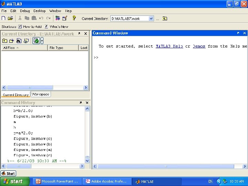Screen dimensions: 248x186
Task: Undock the Current Directory panel
Action: coord(79,33)
